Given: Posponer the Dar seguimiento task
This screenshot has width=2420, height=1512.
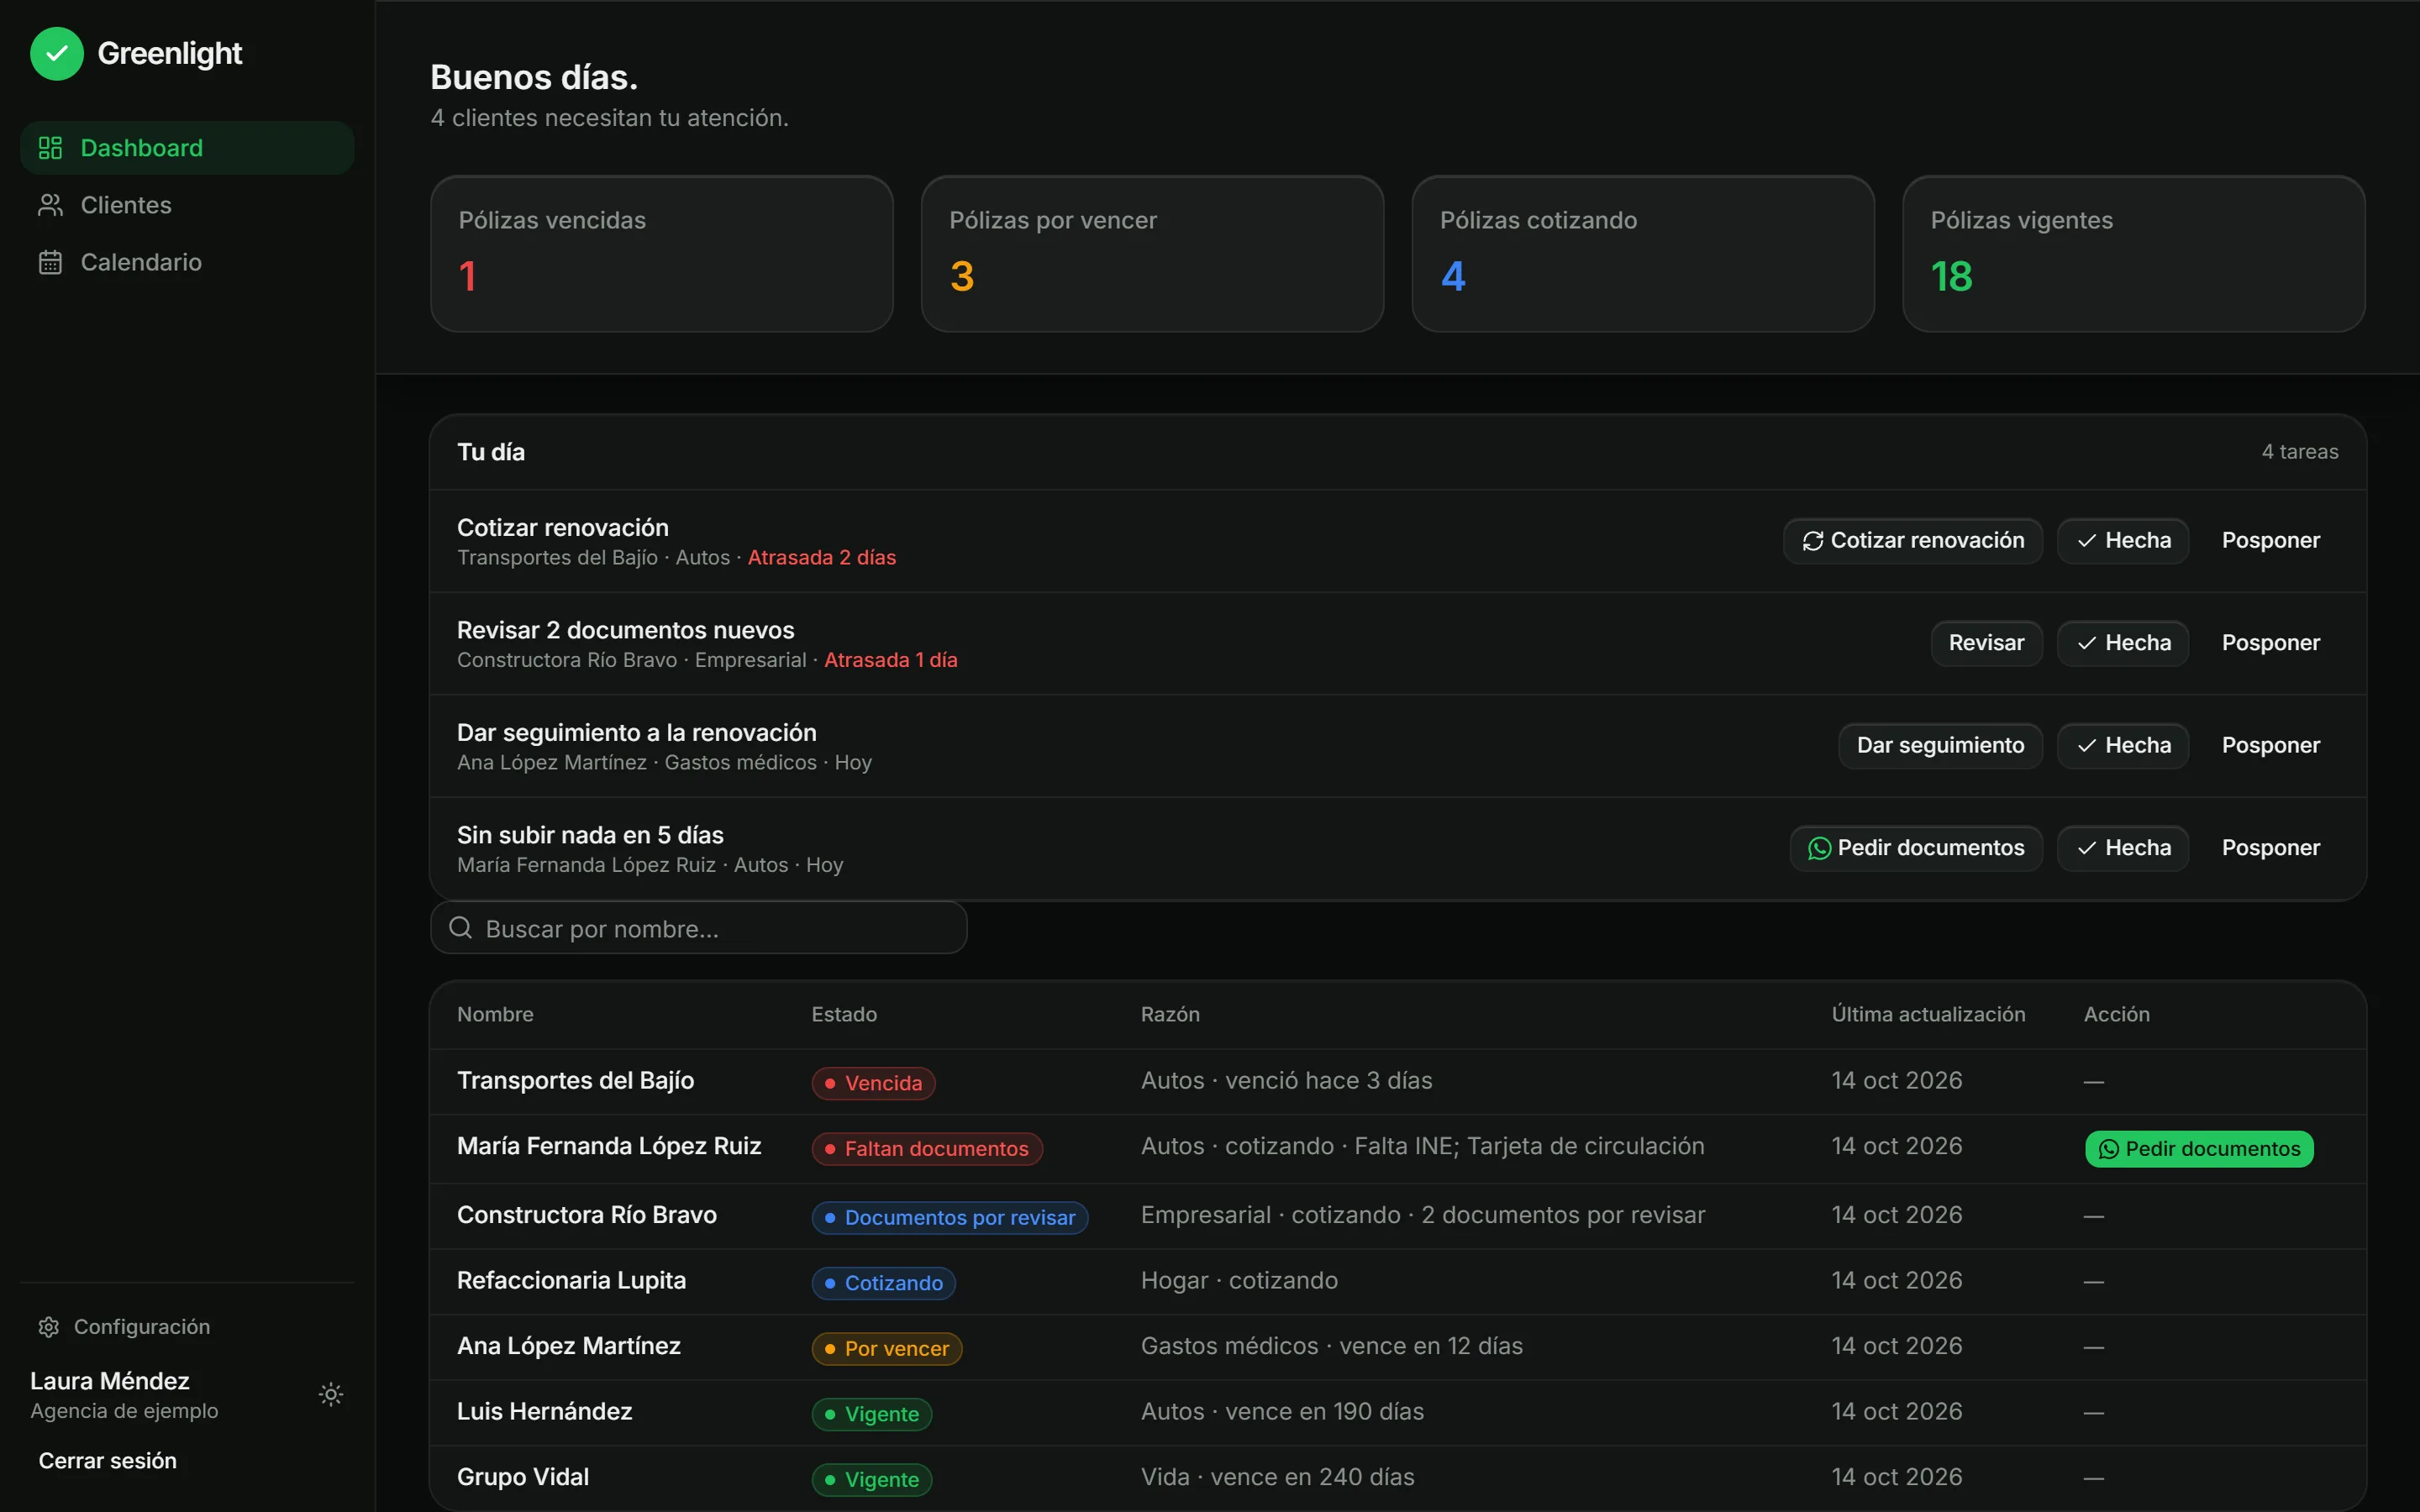Looking at the screenshot, I should 2270,746.
